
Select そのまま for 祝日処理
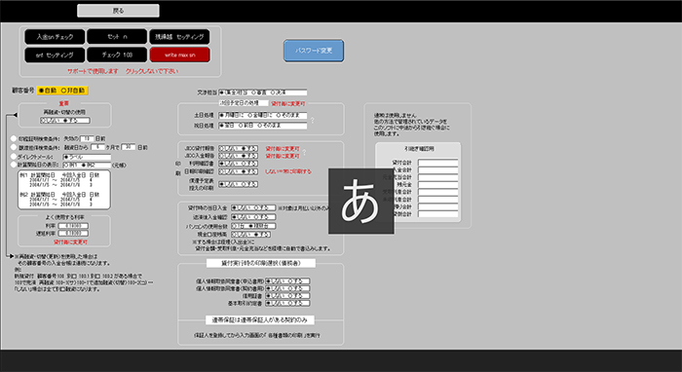(x=269, y=126)
